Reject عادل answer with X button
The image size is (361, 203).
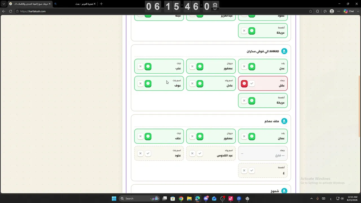(x=192, y=84)
